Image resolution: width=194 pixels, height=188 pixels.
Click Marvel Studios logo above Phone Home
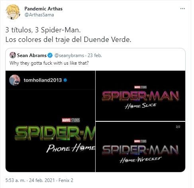(x=71, y=120)
